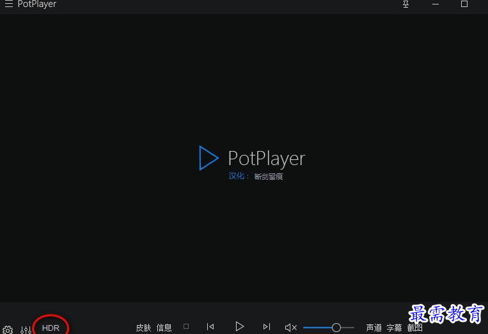
Task: Open the 皮肤 (skin) menu
Action: (x=143, y=328)
